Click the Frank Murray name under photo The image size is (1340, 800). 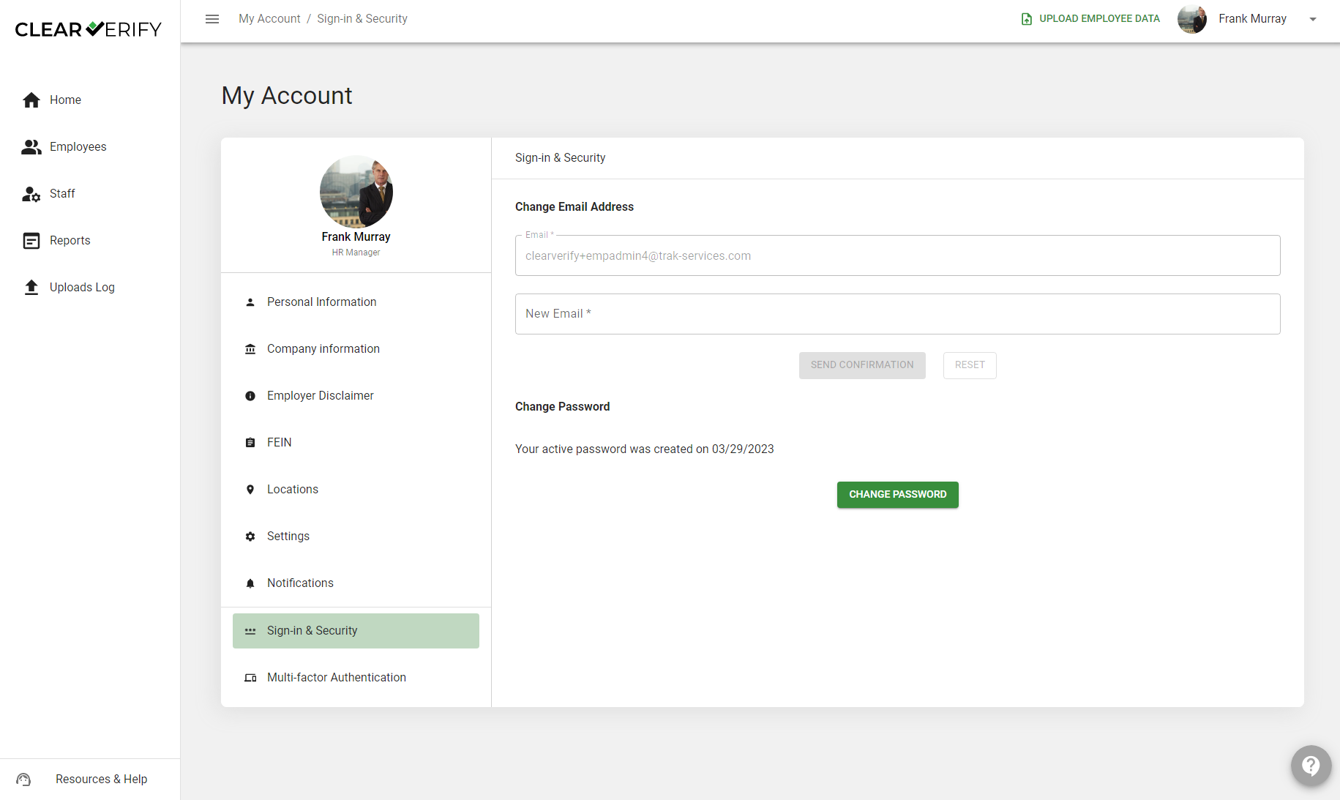tap(356, 237)
